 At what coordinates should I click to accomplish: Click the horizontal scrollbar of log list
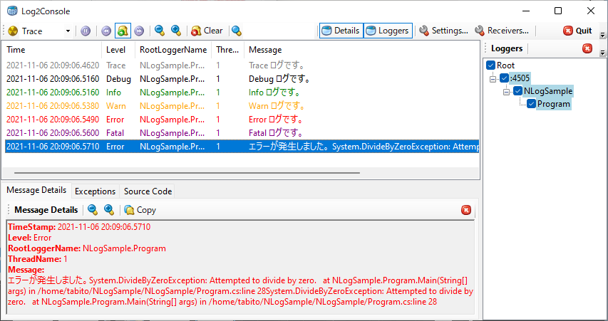[x=187, y=173]
